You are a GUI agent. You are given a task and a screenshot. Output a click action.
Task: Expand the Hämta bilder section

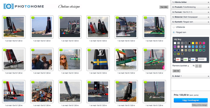pyautogui.click(x=191, y=2)
